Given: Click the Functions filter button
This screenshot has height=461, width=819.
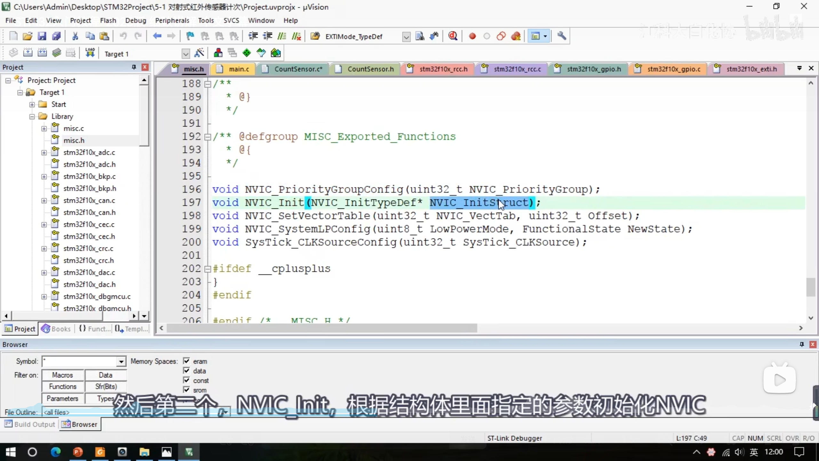Looking at the screenshot, I should [63, 387].
